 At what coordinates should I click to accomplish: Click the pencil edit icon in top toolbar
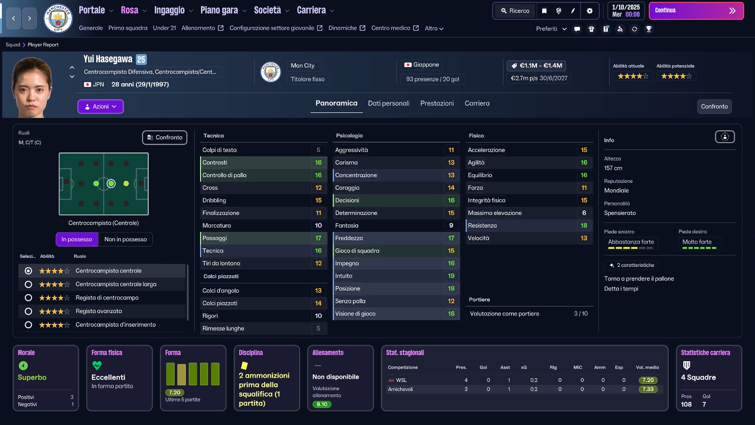click(x=573, y=11)
